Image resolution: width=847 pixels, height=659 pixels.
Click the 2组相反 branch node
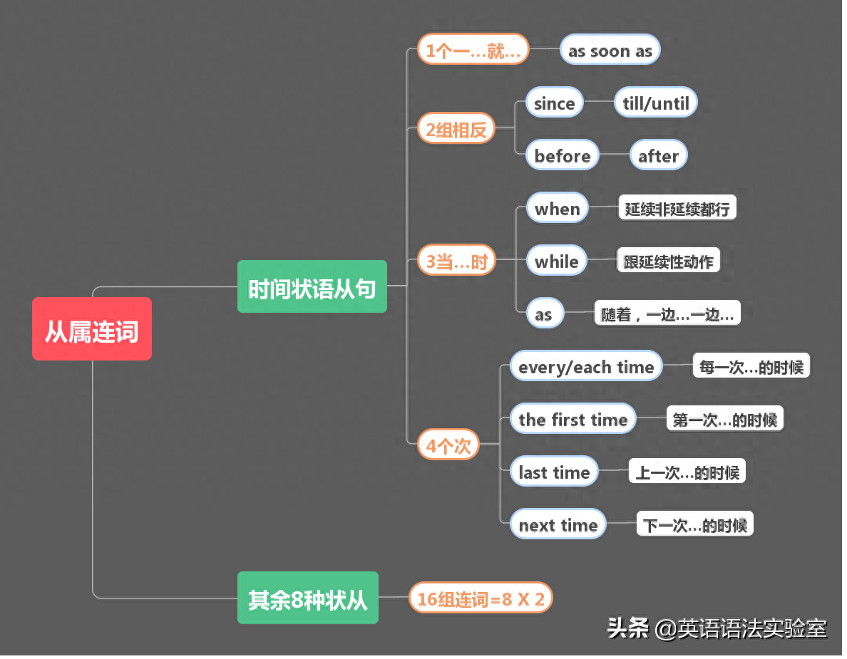point(456,129)
